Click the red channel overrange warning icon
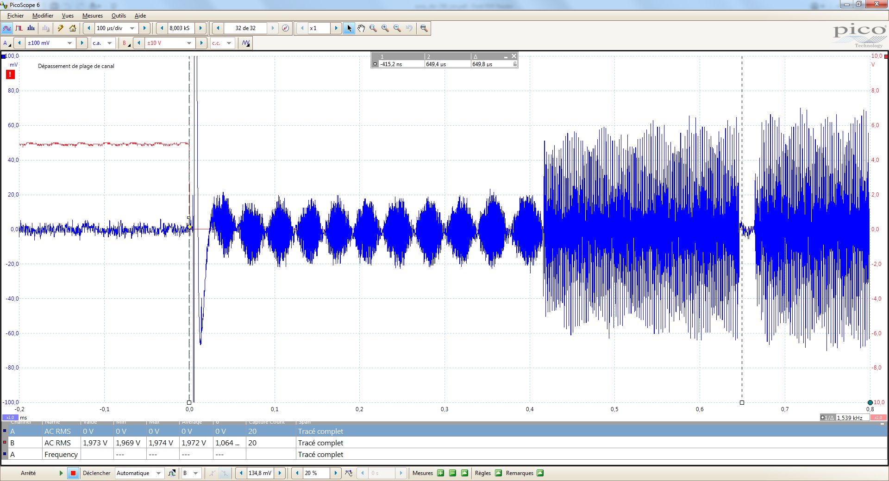889x481 pixels. pos(10,74)
